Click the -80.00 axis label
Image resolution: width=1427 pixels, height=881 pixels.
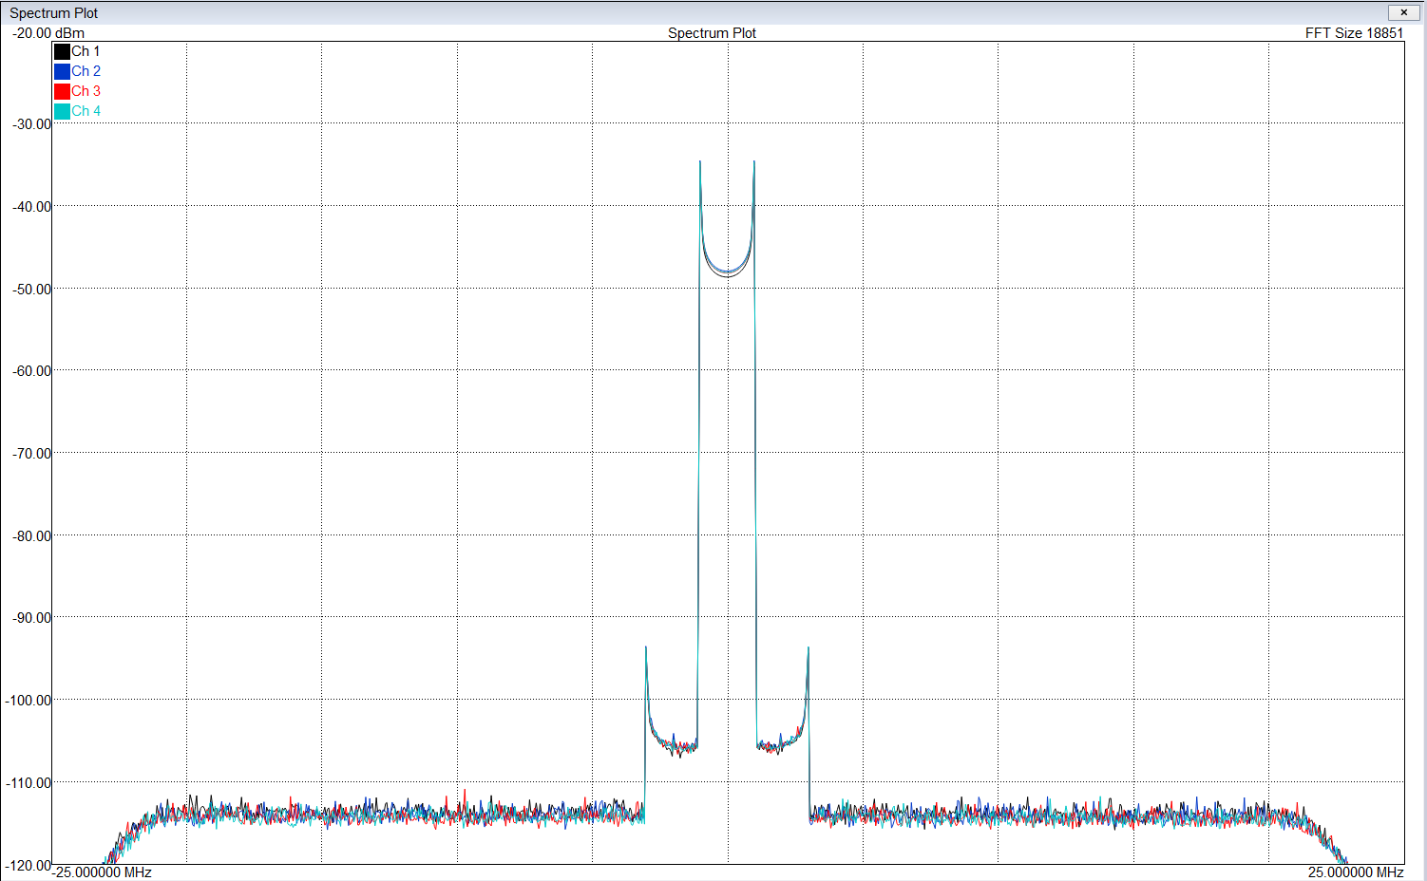pos(31,536)
